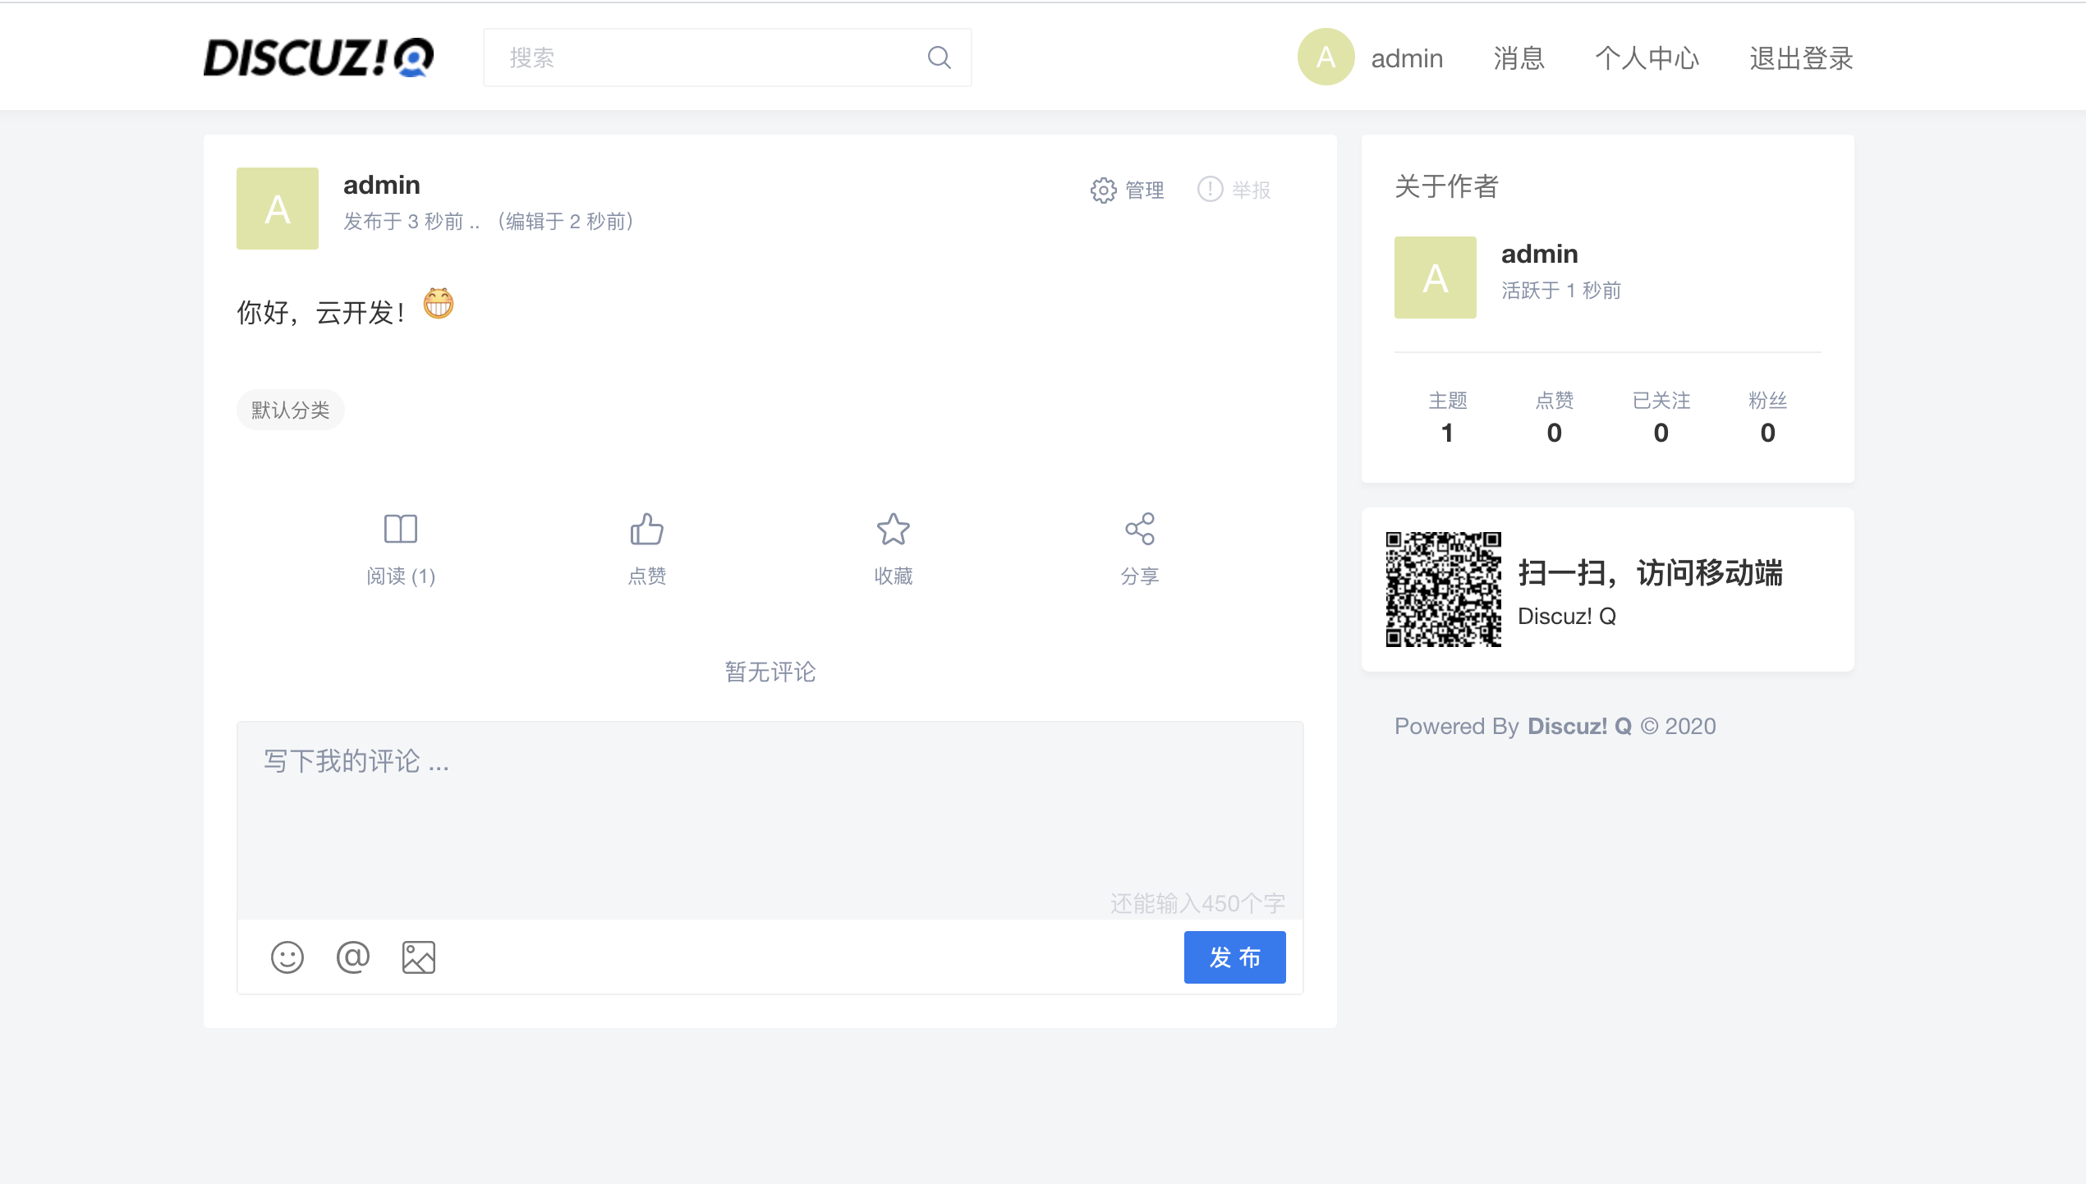The width and height of the screenshot is (2086, 1184).
Task: Open the author admin profile name
Action: (x=1539, y=254)
